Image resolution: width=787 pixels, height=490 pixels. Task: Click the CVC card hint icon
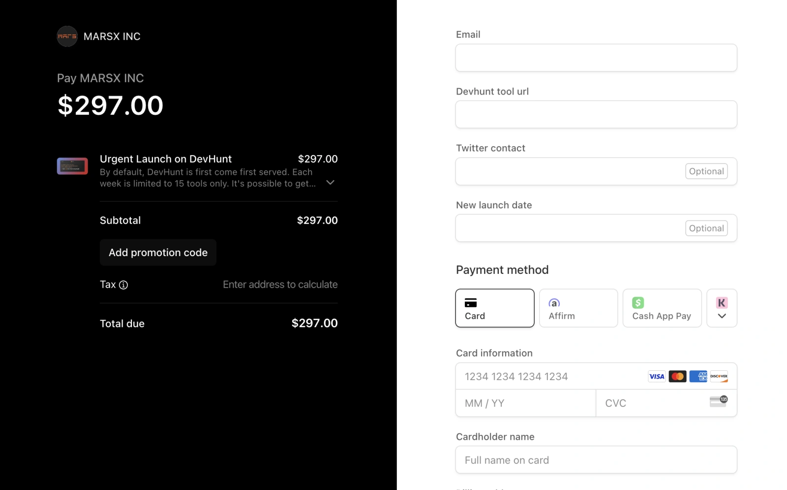tap(718, 401)
